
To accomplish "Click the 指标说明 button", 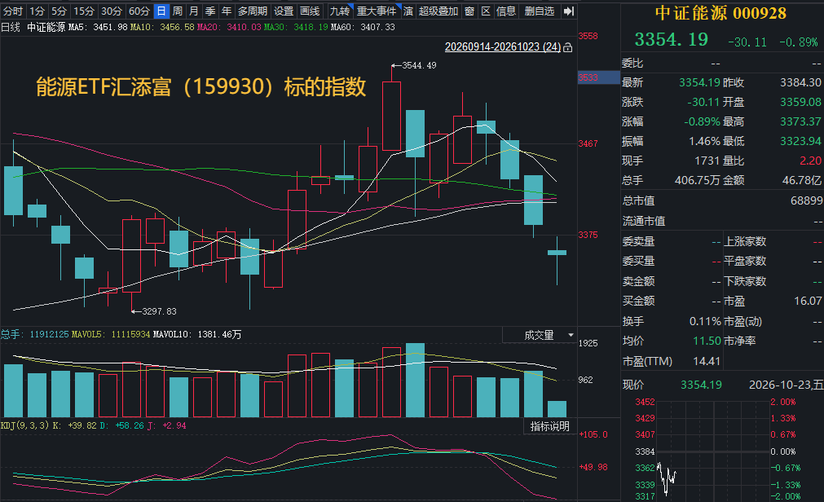I will tap(549, 426).
